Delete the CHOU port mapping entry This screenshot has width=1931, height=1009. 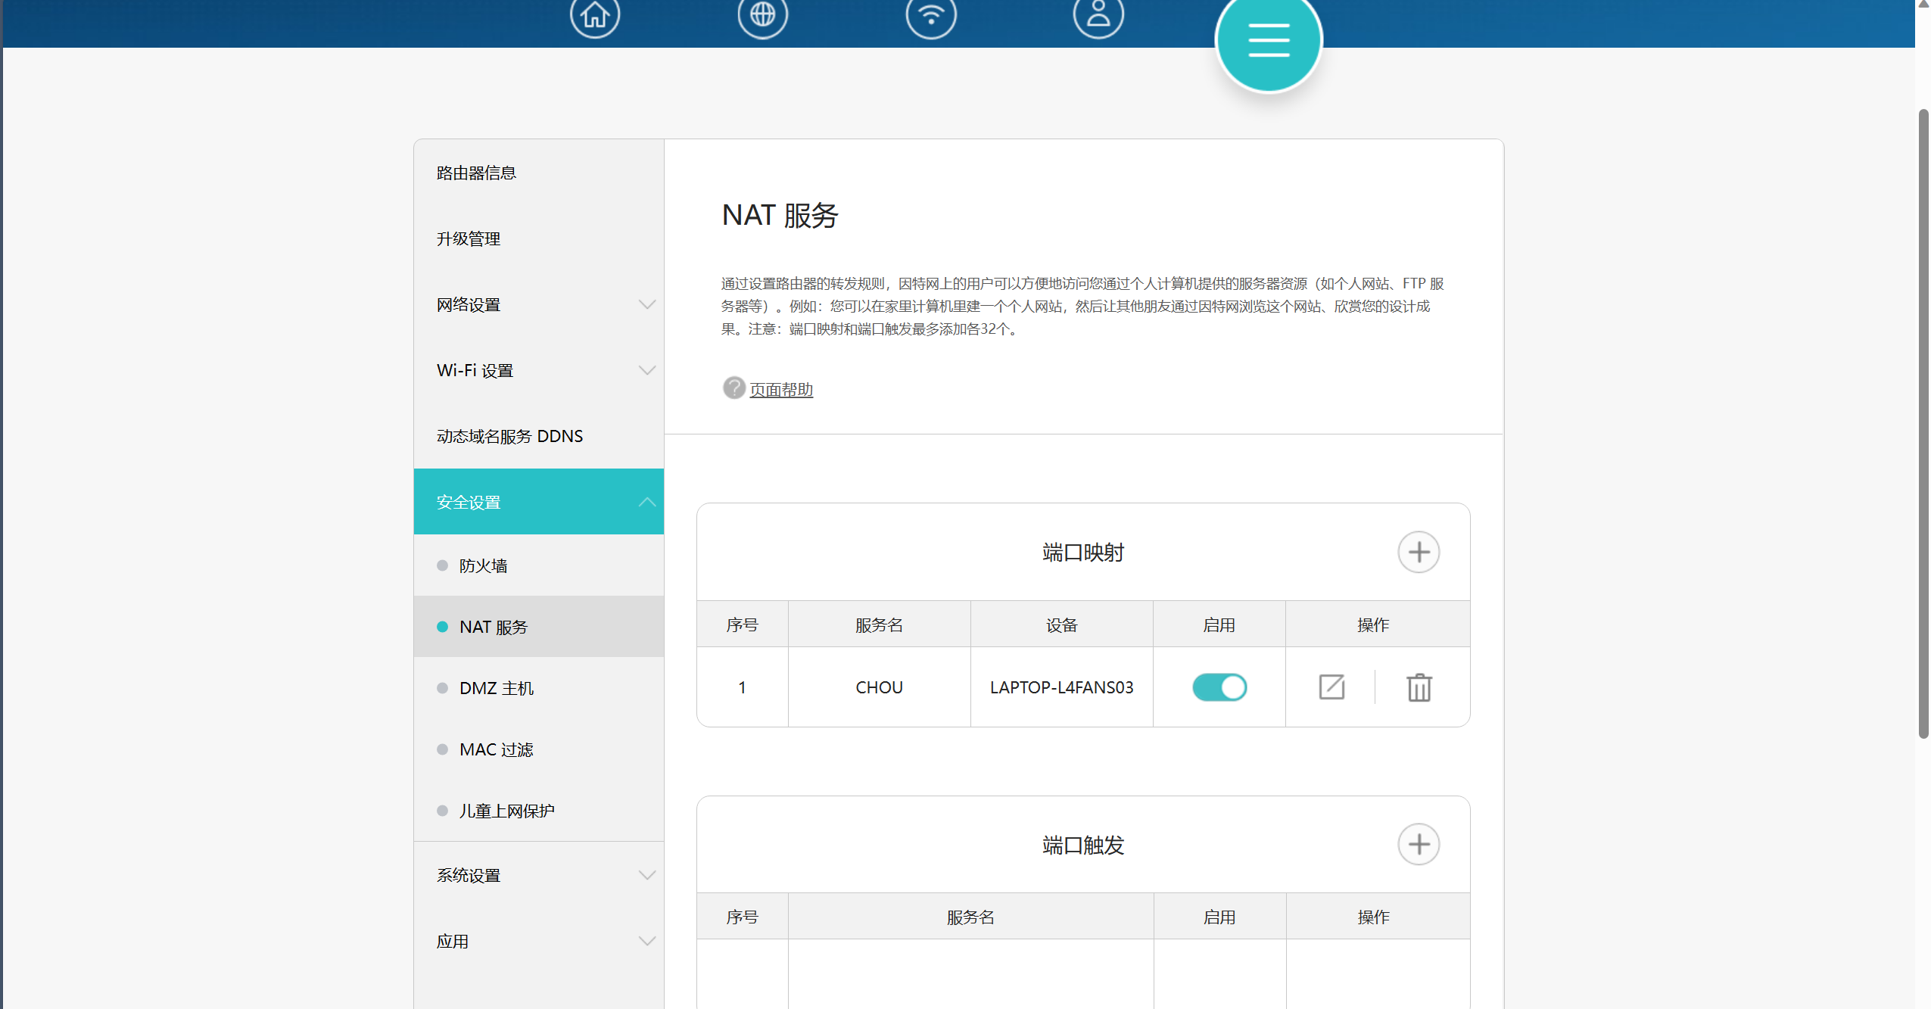click(x=1419, y=687)
